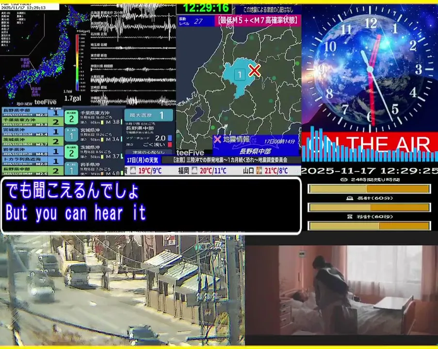This screenshot has width=438, height=349.
Task: Click the weather icon next to 山口
Action: click(259, 170)
